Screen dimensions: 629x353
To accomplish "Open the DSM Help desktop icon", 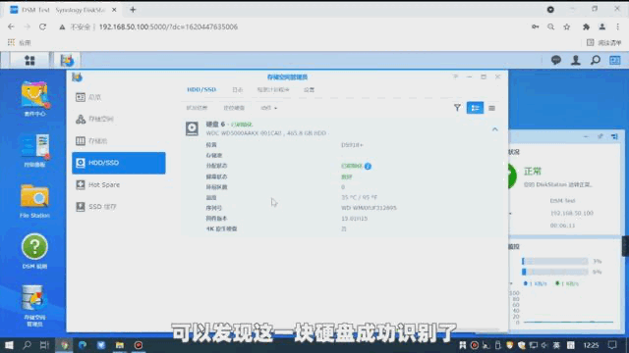I will [35, 251].
